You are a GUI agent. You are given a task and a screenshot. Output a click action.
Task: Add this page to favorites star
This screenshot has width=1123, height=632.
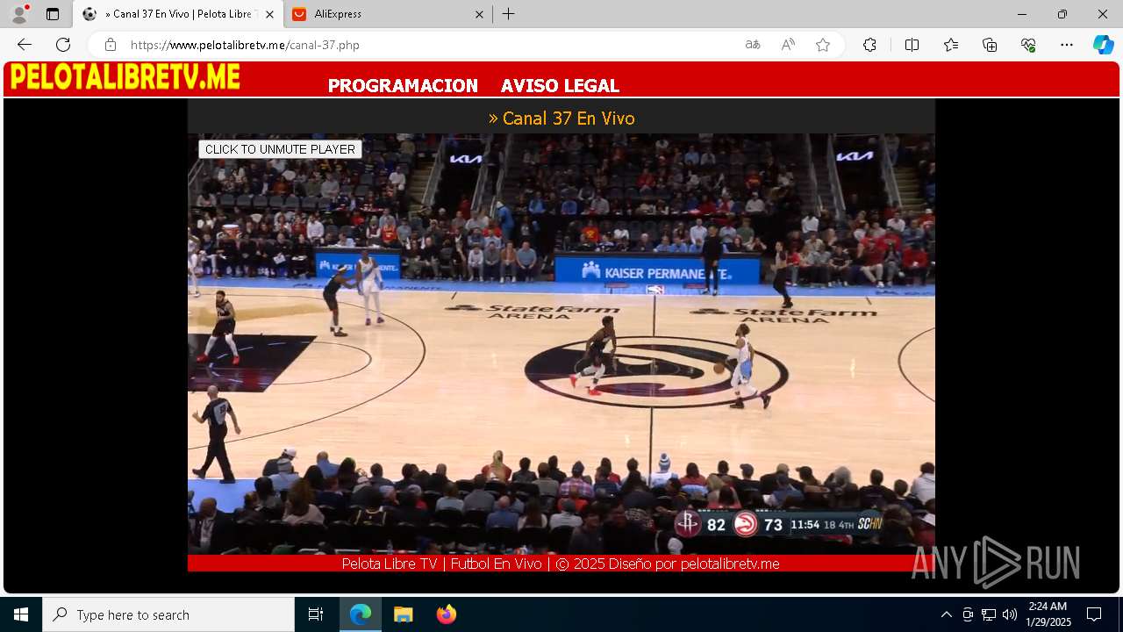[823, 45]
